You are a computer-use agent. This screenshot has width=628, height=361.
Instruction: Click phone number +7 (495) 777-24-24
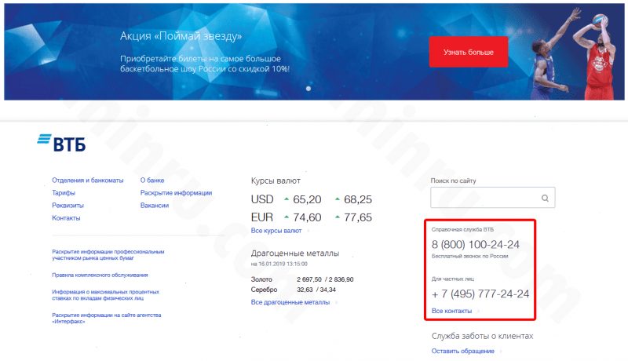pyautogui.click(x=480, y=294)
